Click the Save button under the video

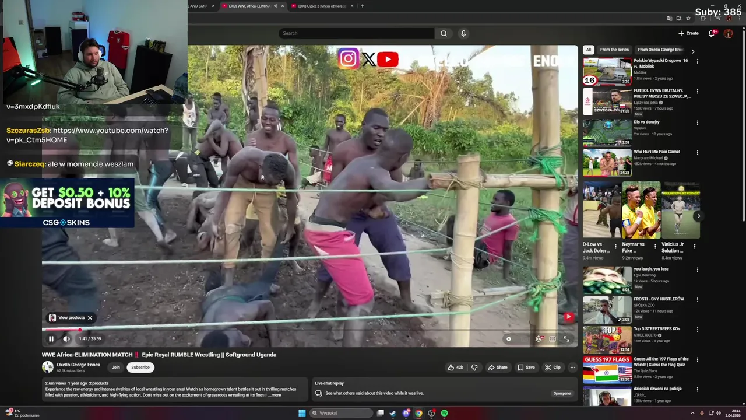click(x=526, y=367)
